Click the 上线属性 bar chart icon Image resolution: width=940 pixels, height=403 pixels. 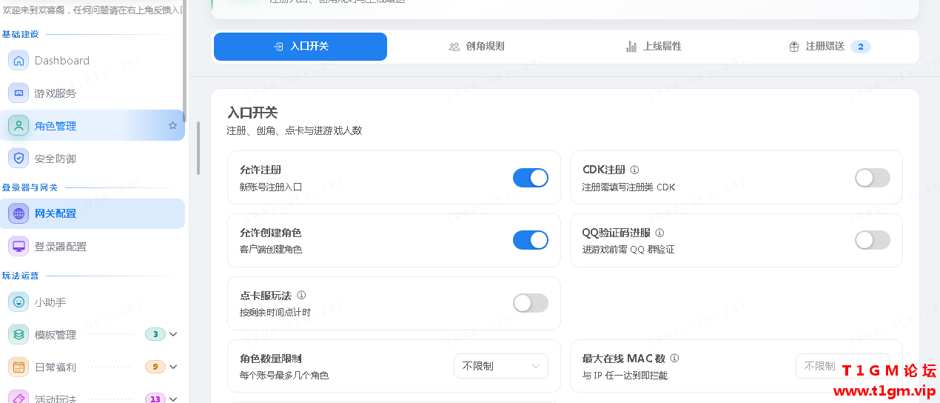tap(631, 47)
